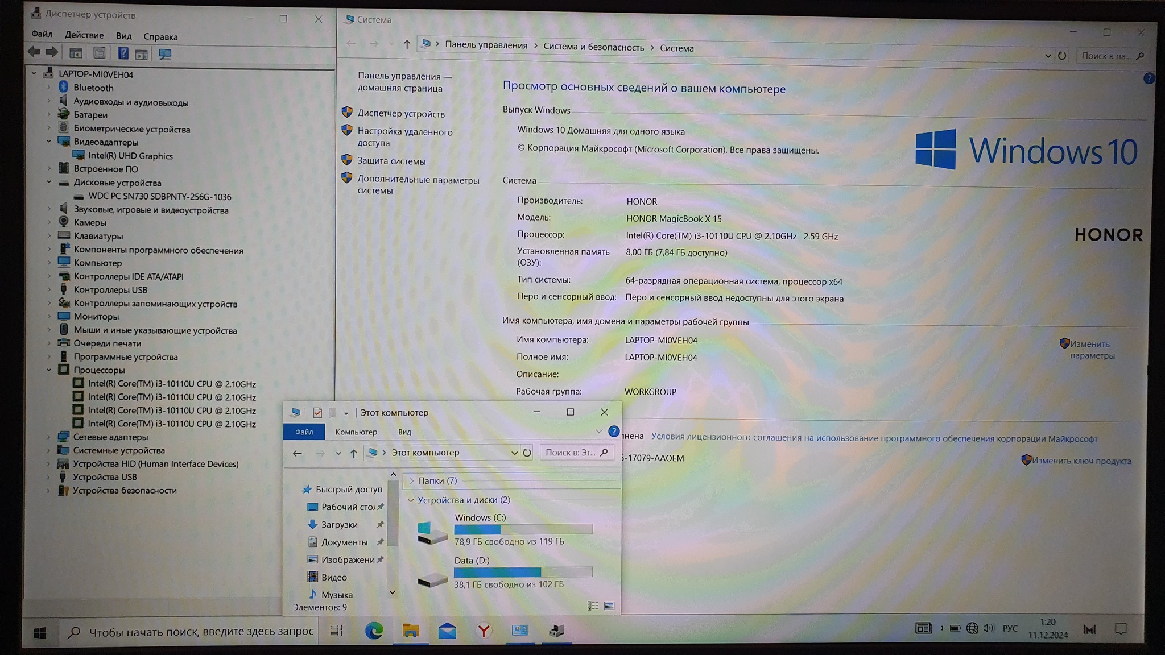
Task: Expand the Bluetooth device category
Action: (49, 88)
